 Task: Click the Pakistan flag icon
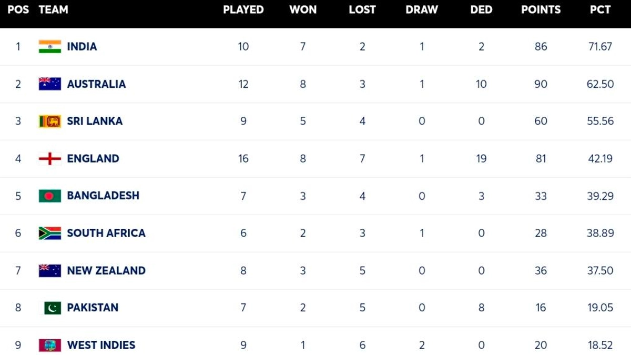tap(52, 308)
